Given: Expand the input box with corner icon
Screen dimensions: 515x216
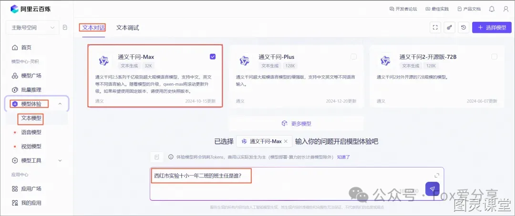Looking at the screenshot, I should [436, 176].
